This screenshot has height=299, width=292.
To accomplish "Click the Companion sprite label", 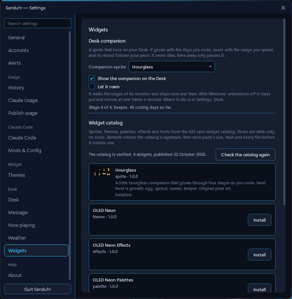I will (x=107, y=67).
